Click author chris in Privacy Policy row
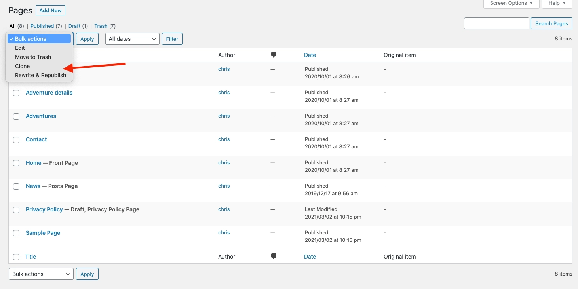 (224, 209)
